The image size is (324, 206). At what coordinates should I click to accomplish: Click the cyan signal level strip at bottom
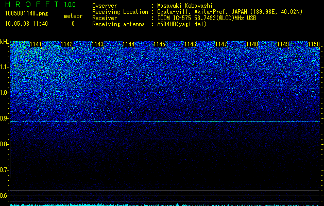click(x=165, y=204)
